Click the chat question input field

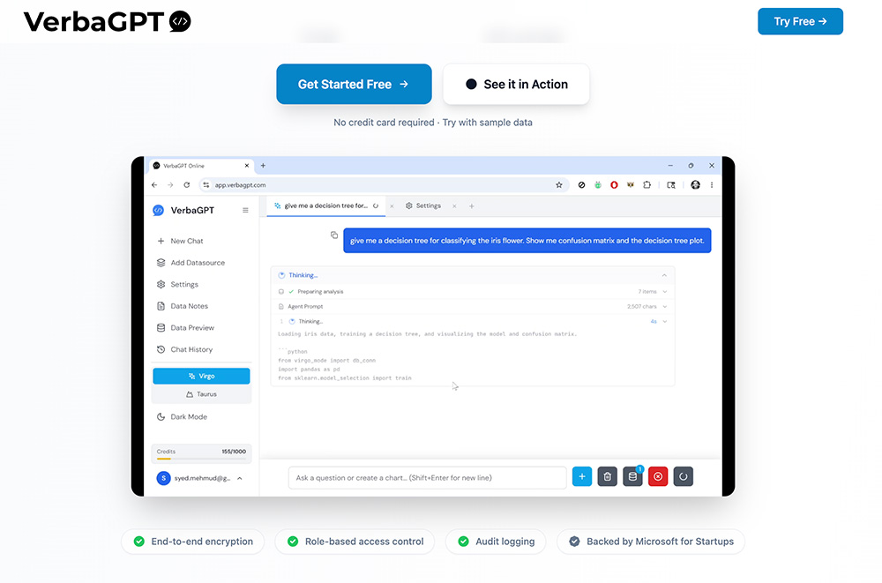pos(428,478)
